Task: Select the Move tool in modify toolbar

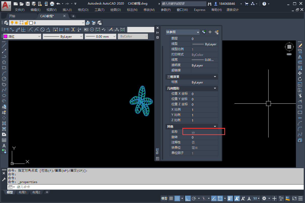Action: pos(300,73)
